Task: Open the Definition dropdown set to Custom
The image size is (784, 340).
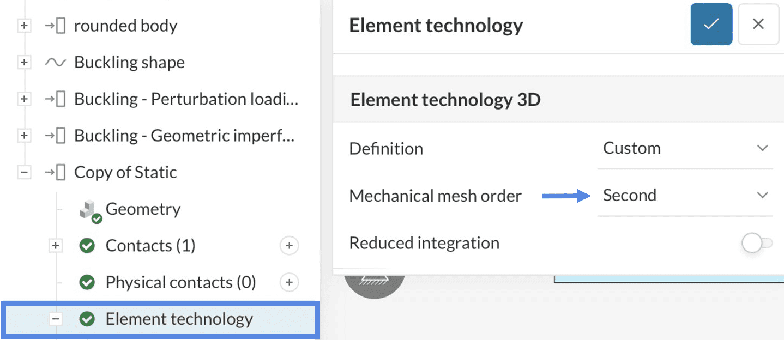Action: point(685,148)
